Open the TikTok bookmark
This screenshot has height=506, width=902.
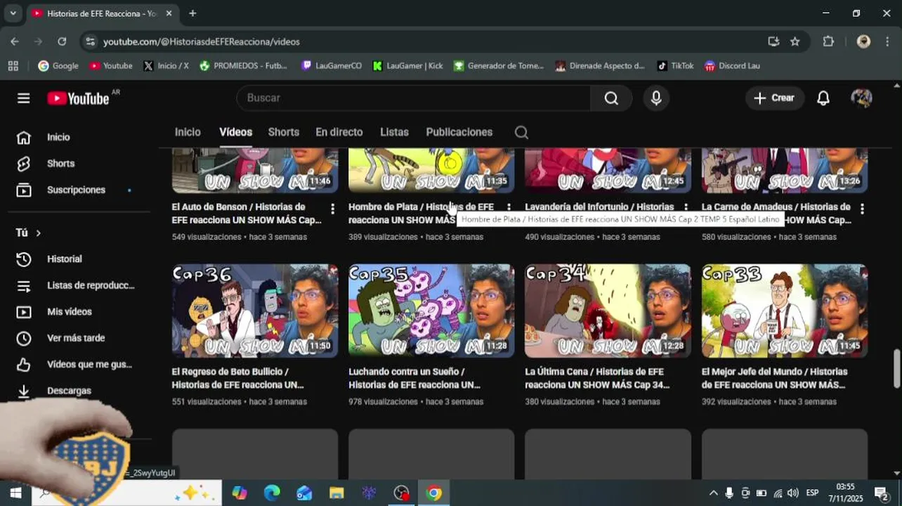675,66
